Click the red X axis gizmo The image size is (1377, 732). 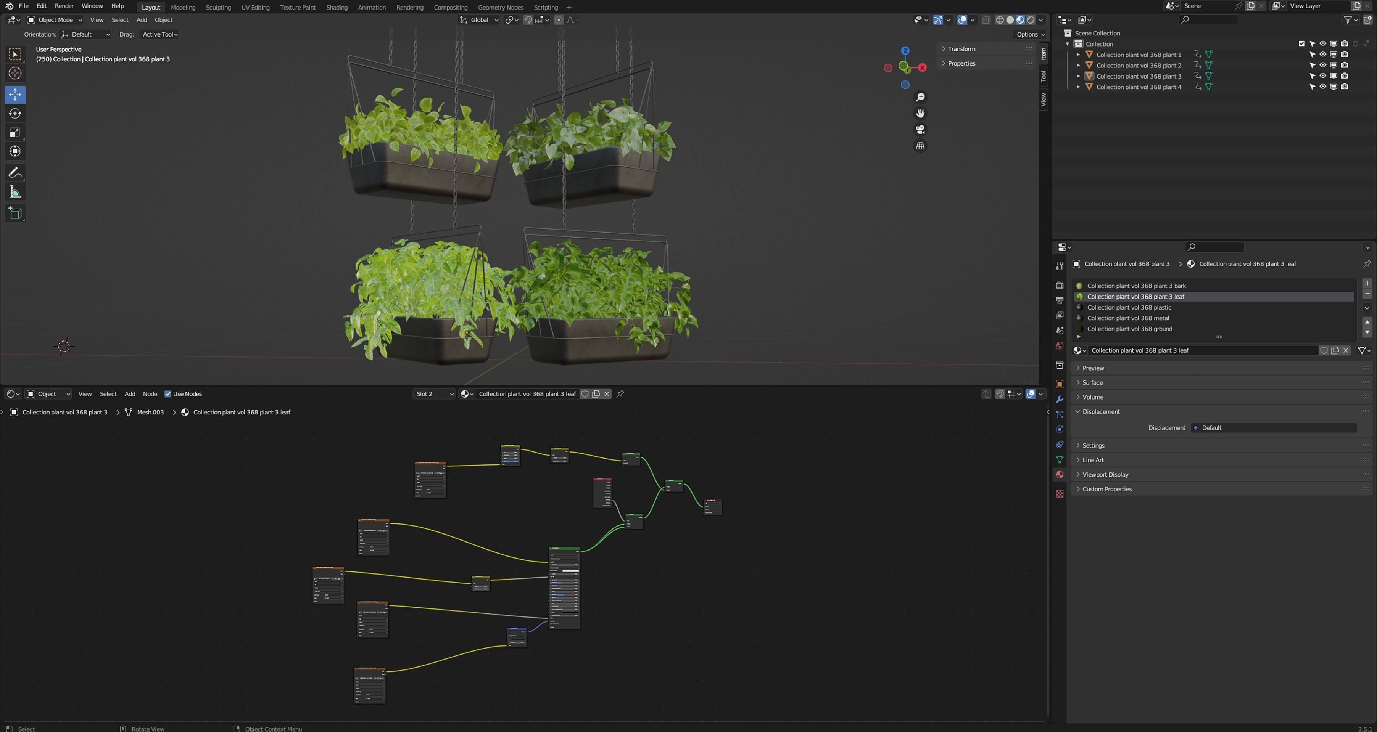[922, 68]
